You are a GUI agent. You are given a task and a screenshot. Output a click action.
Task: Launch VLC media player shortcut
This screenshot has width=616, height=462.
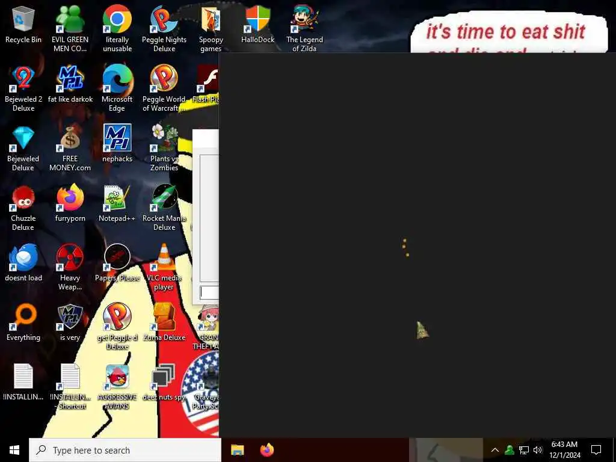[x=164, y=267]
